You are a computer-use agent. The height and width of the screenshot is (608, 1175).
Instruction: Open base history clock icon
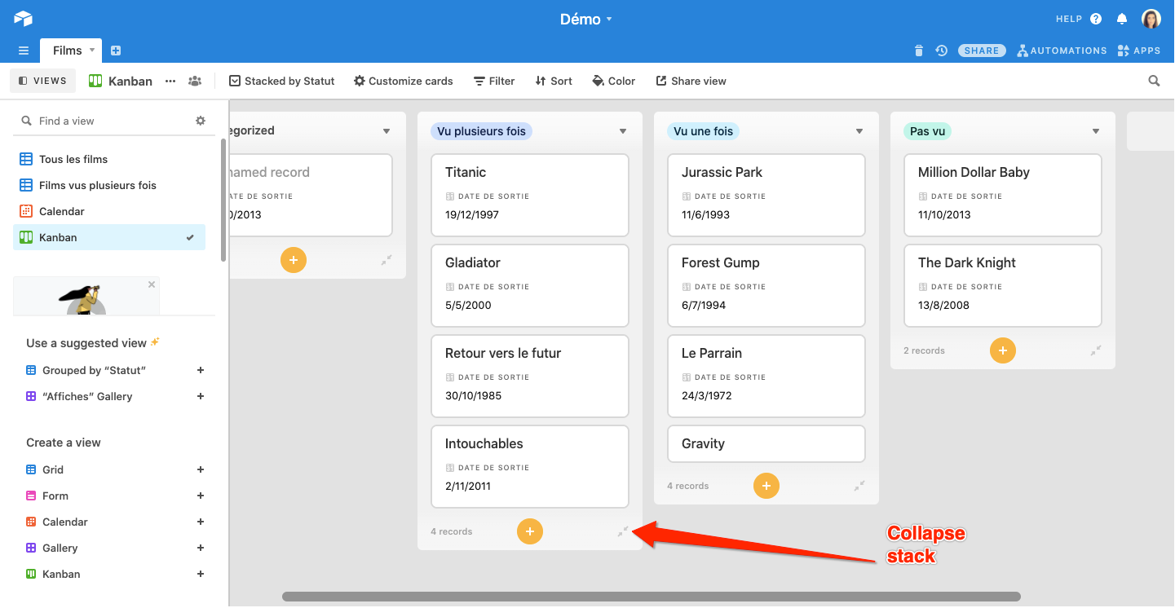point(941,51)
